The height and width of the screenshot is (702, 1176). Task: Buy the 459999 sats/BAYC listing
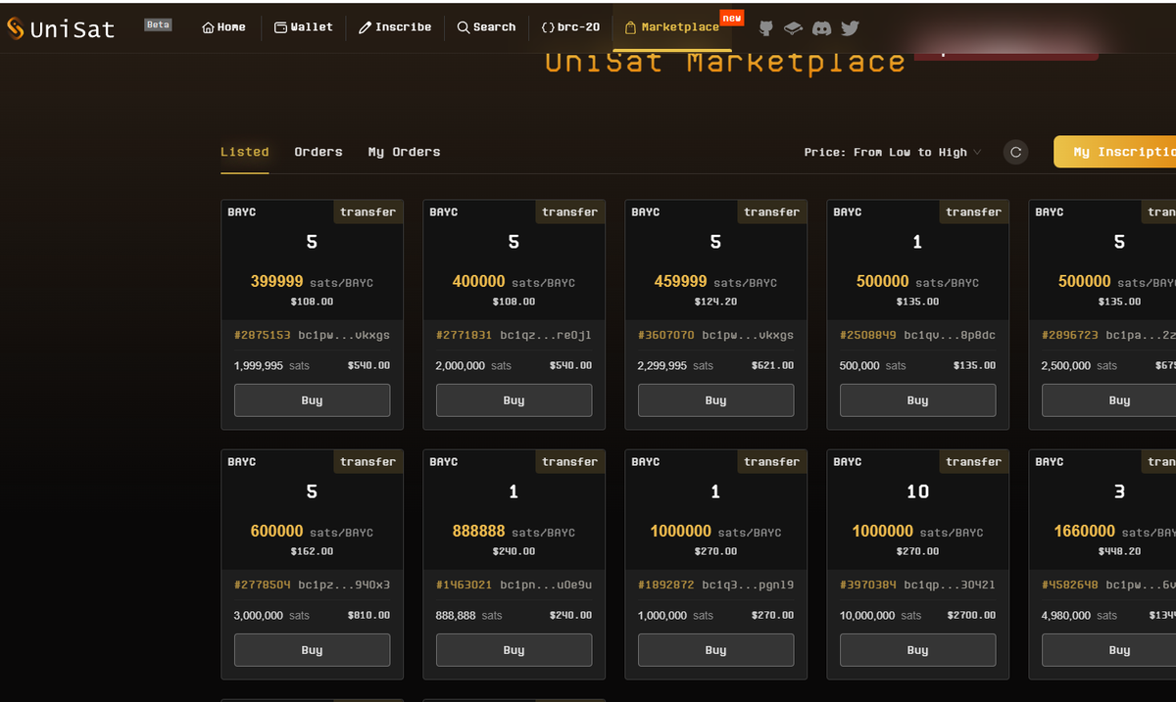[x=715, y=400]
